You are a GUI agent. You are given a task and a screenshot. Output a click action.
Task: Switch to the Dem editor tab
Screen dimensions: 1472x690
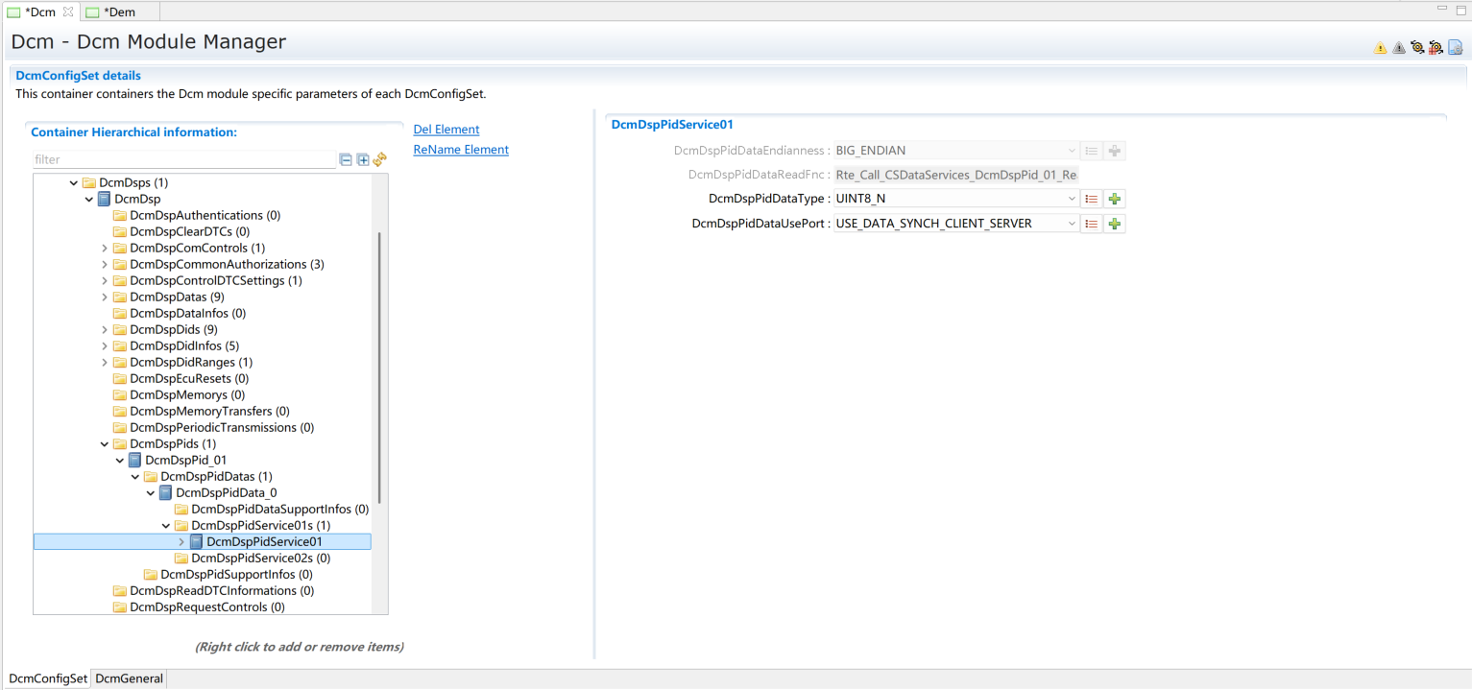click(x=119, y=12)
